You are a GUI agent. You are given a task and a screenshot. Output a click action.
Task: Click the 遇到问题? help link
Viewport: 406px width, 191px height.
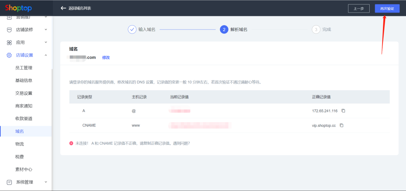(x=182, y=143)
